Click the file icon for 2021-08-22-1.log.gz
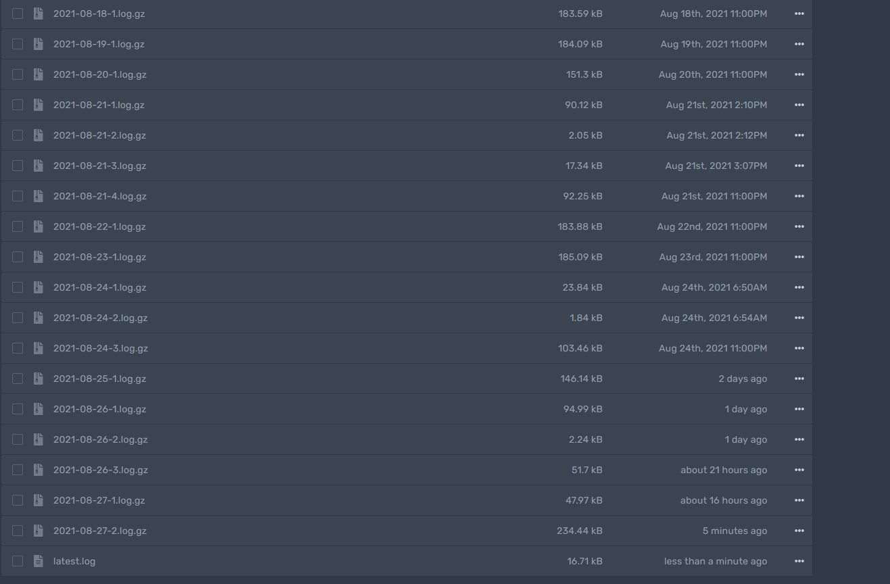Screen dimensions: 890x584 (38, 226)
